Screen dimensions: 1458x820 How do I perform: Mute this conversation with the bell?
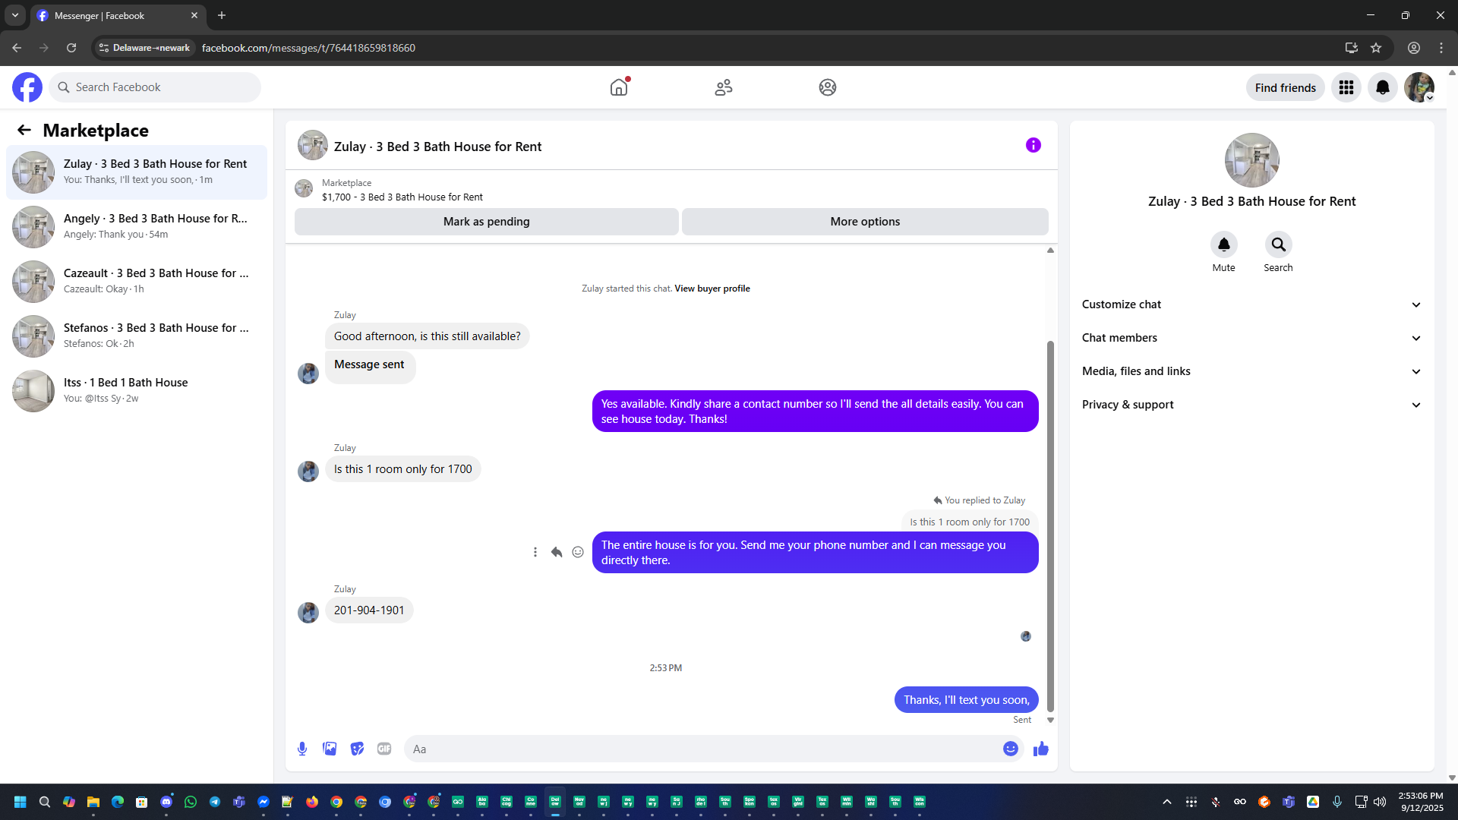click(x=1223, y=244)
